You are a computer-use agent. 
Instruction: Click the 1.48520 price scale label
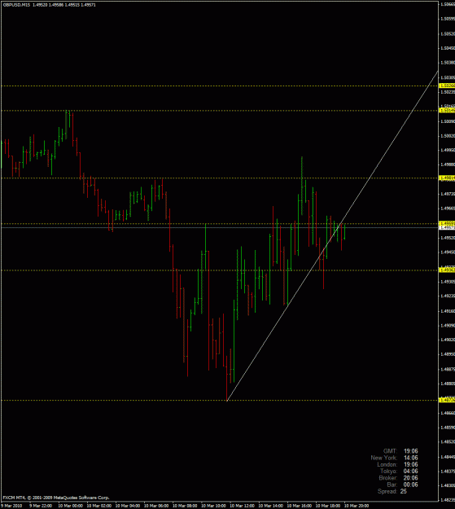(x=448, y=441)
